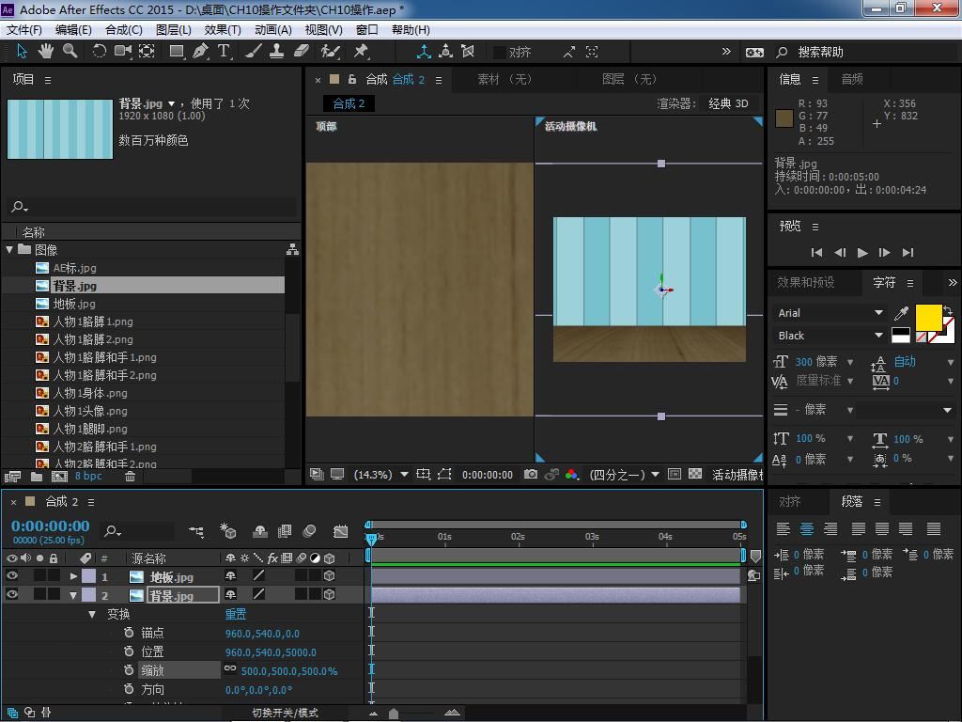Collapse the 背景.jpg layer properties
This screenshot has width=962, height=722.
tap(73, 595)
